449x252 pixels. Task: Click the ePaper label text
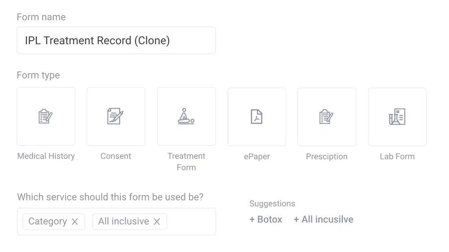(257, 156)
